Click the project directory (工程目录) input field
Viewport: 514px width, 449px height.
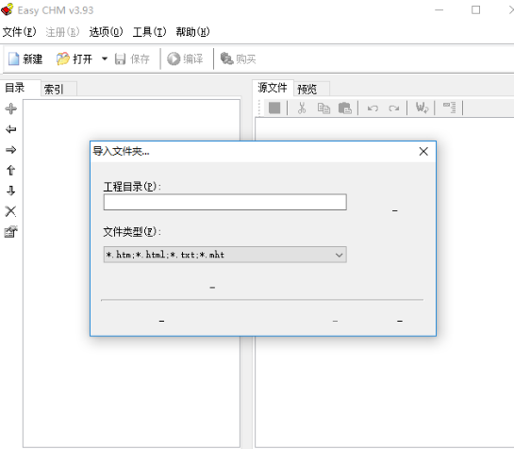224,202
